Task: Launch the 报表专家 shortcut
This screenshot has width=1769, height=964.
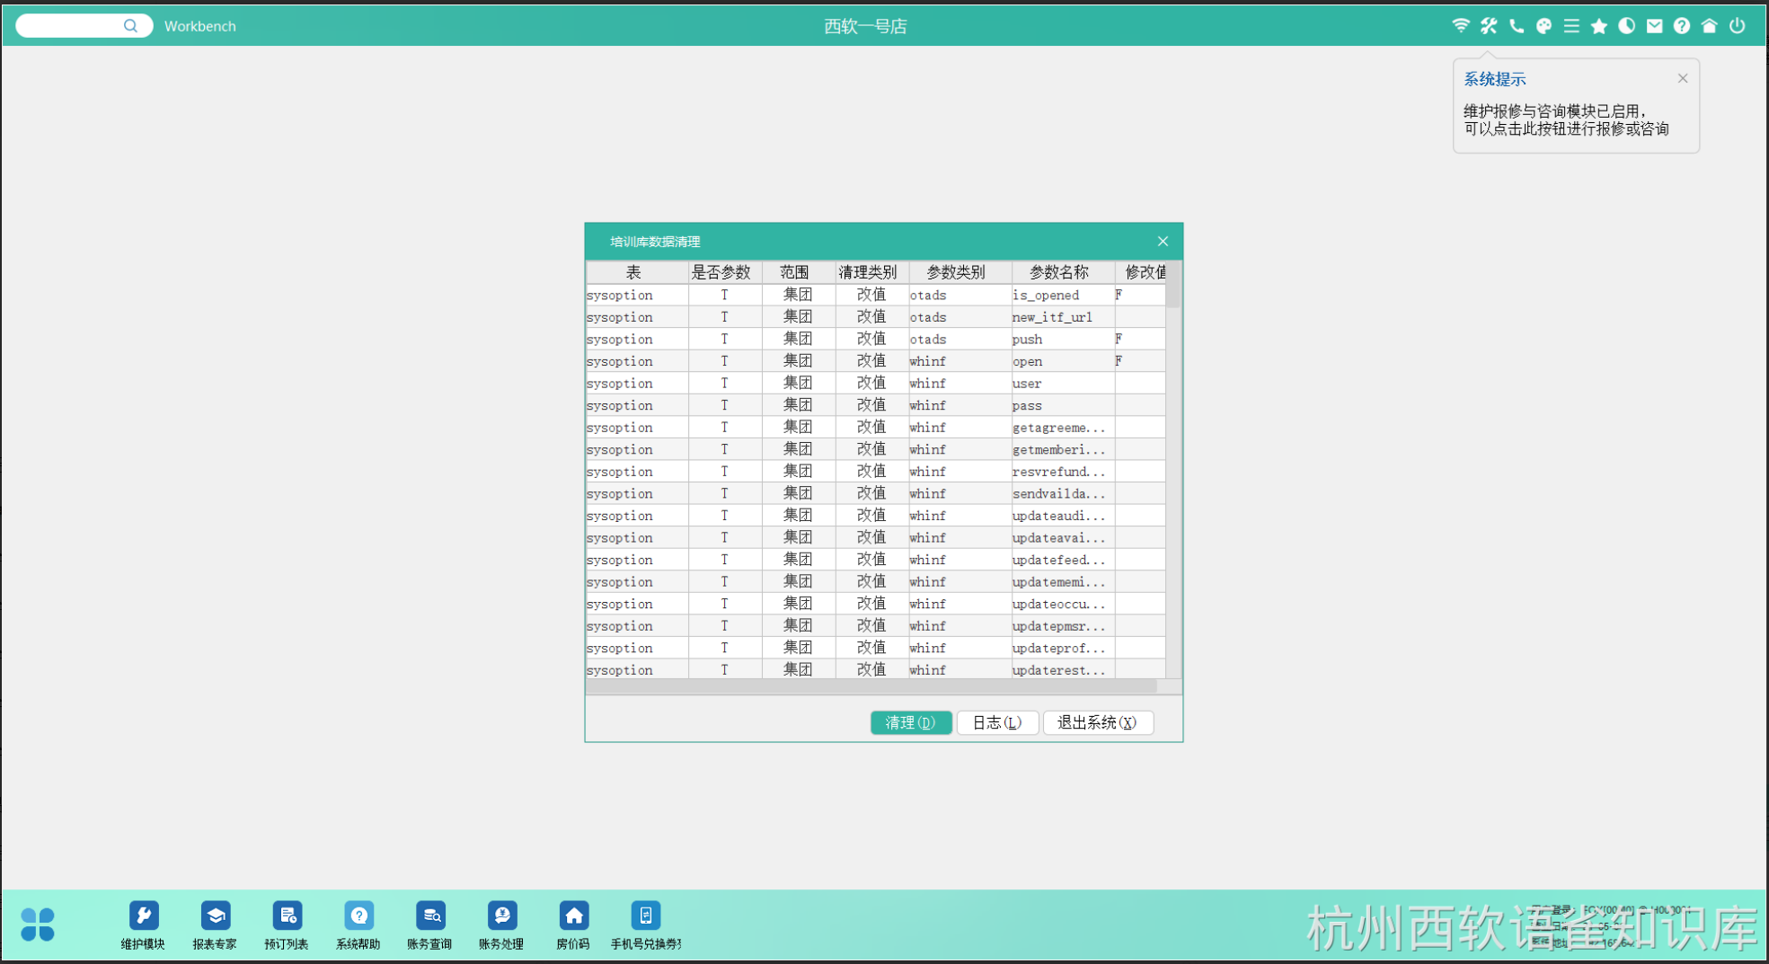Action: coord(215,925)
